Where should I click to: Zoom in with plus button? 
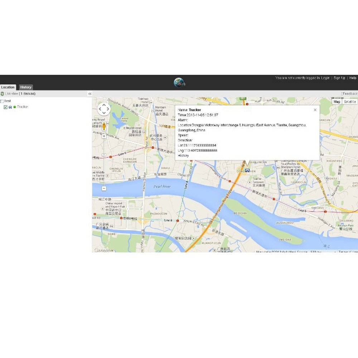(x=104, y=136)
